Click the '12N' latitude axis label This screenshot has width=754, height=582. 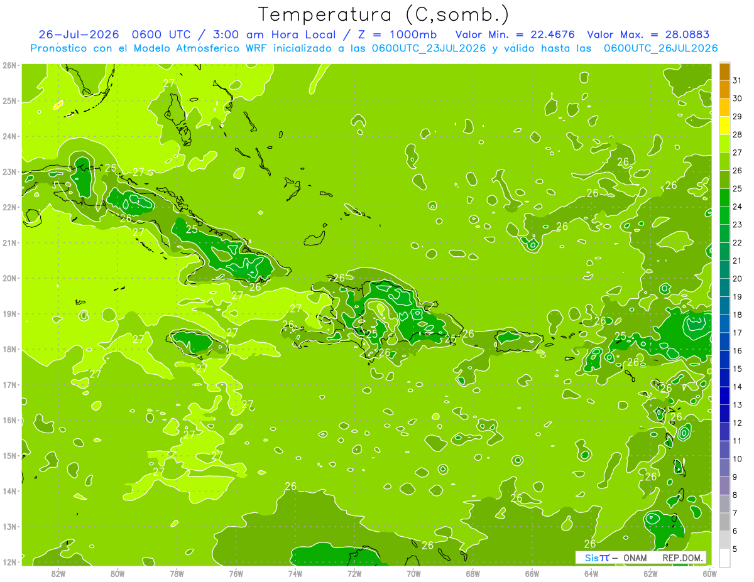9,562
